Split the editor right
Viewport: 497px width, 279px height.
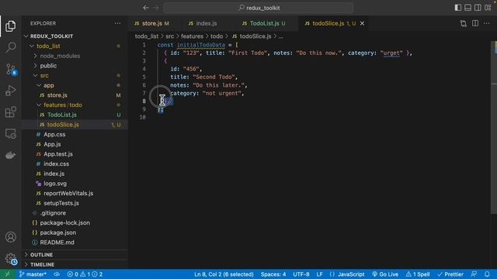click(475, 23)
